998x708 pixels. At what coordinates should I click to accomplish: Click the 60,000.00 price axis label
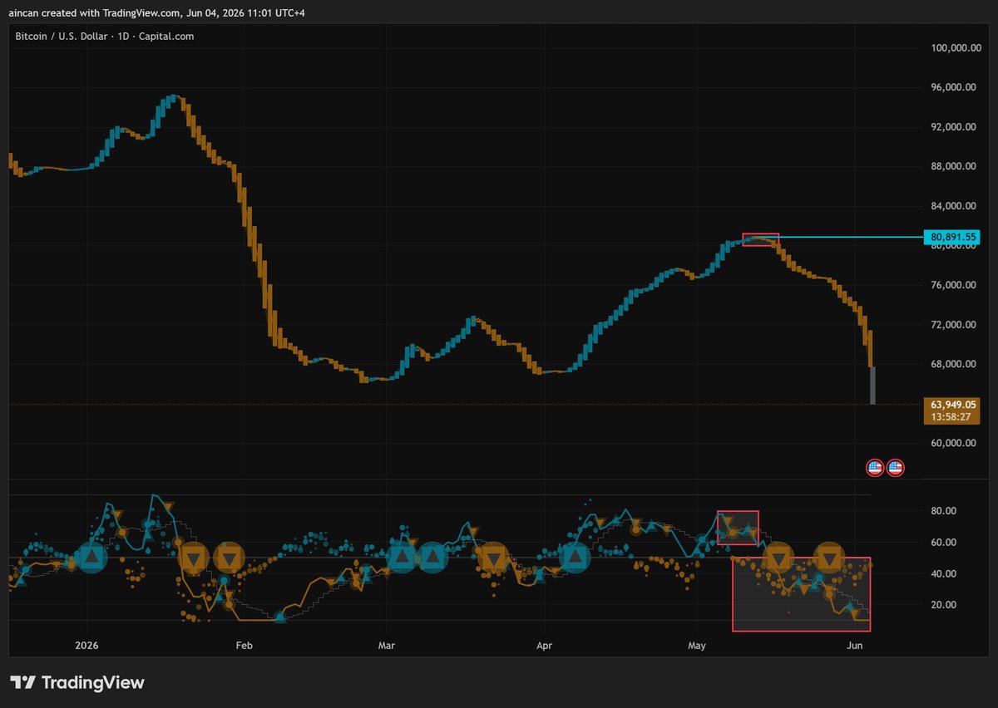coord(955,443)
